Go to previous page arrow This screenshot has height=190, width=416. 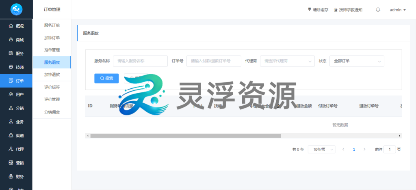tap(343, 149)
